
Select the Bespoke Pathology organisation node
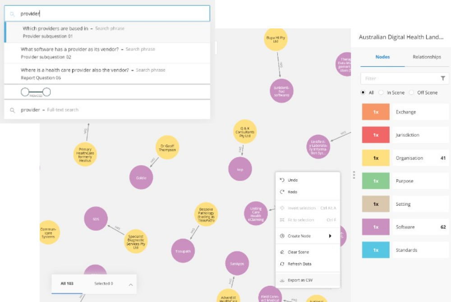206,215
